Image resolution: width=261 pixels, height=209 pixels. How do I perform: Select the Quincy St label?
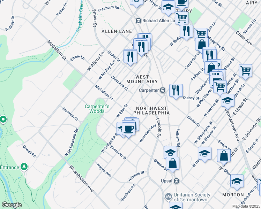[191, 98]
